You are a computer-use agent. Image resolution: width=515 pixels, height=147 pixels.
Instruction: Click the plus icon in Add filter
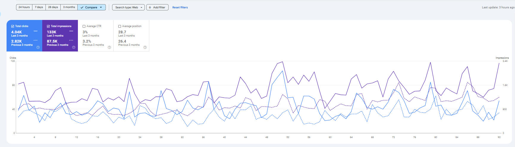150,7
